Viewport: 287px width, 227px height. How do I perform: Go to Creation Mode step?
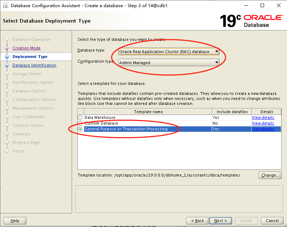coord(27,48)
